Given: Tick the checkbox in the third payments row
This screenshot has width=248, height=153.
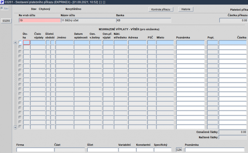Looking at the screenshot, I should (x=20, y=52).
